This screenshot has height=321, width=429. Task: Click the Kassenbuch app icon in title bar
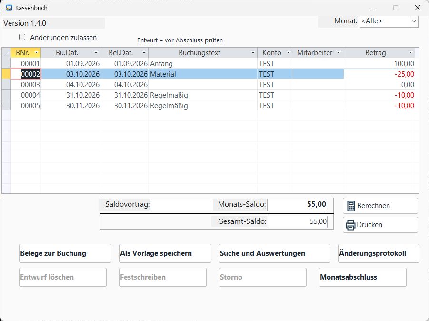pos(9,8)
